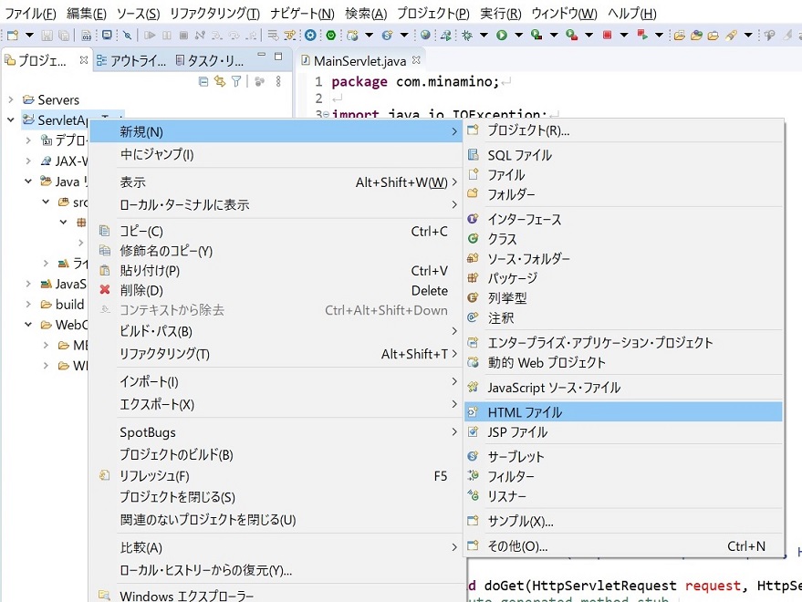Collapse the WebC folder node
The height and width of the screenshot is (602, 802).
(x=28, y=325)
